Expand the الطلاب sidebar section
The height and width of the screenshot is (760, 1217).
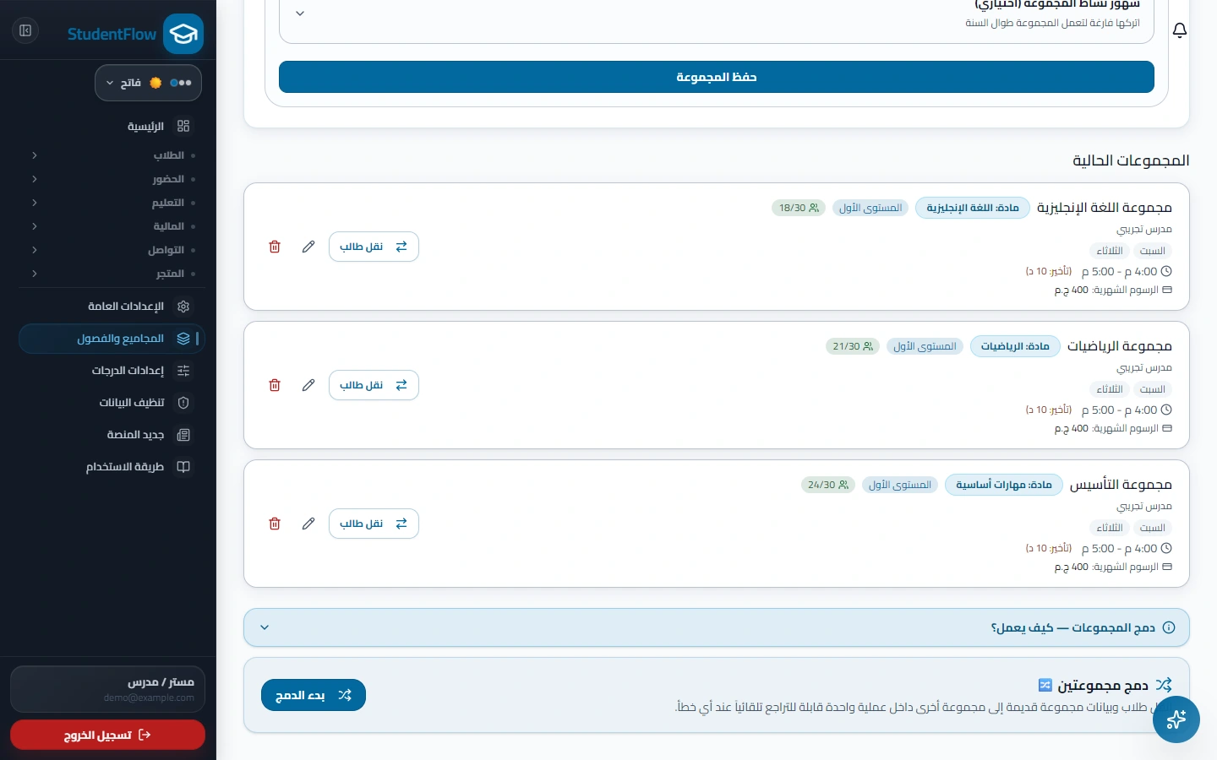pyautogui.click(x=111, y=155)
